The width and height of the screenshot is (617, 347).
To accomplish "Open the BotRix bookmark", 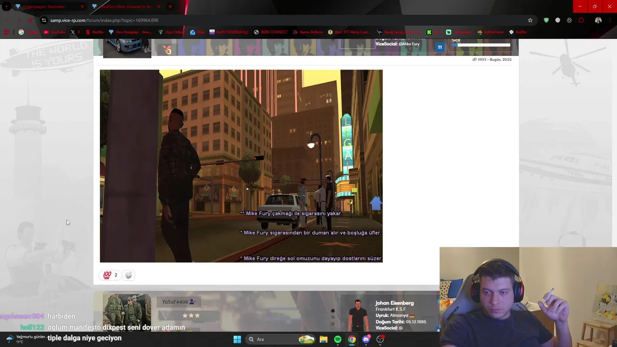I will [518, 32].
